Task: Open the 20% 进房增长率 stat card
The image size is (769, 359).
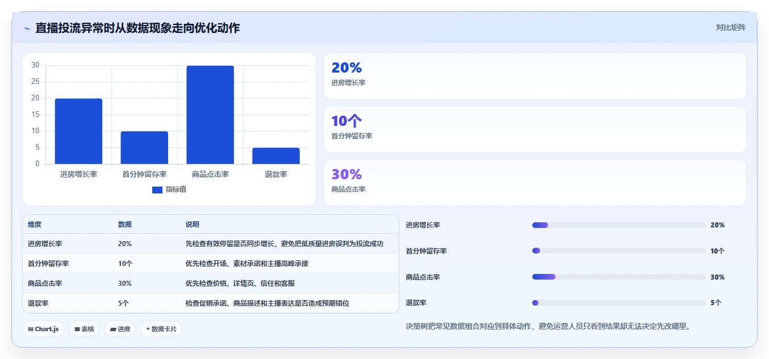Action: coord(534,76)
